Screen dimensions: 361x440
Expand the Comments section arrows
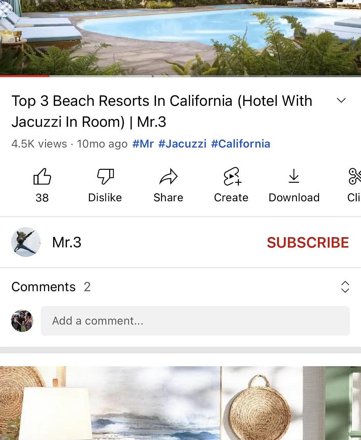click(x=345, y=287)
